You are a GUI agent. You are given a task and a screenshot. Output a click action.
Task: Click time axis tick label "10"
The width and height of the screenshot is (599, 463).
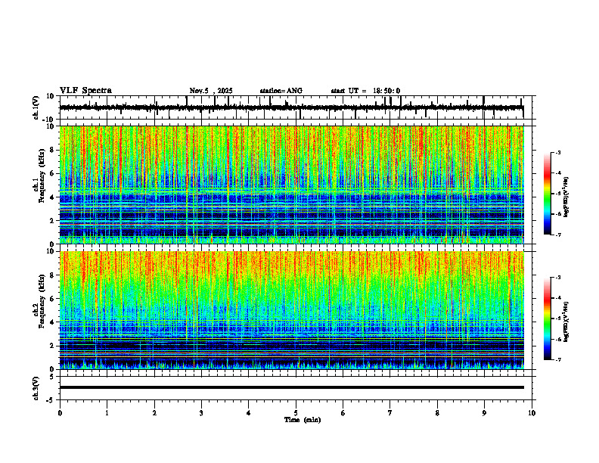[x=532, y=413]
